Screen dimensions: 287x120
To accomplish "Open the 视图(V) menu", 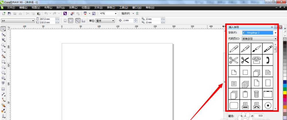I will pos(36,7).
